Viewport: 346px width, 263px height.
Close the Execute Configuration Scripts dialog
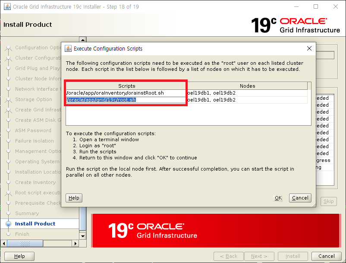309,48
